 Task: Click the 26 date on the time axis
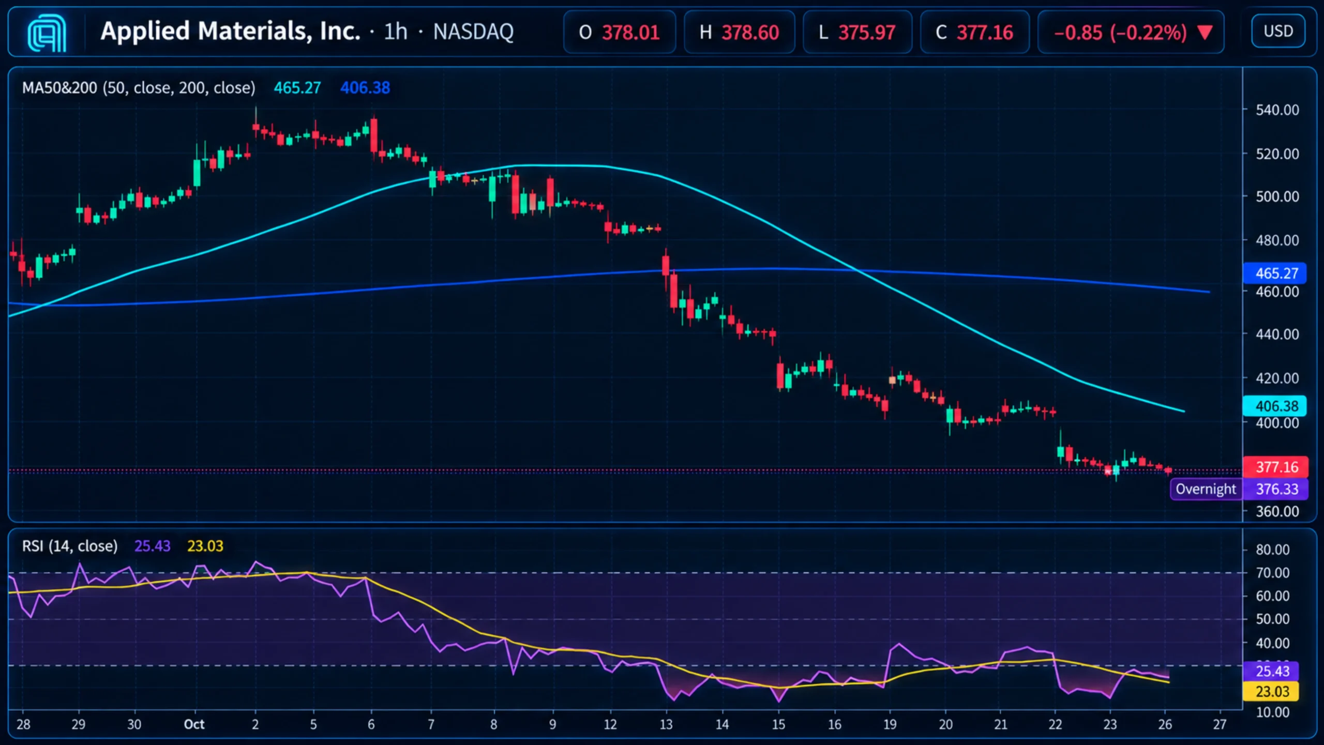[x=1165, y=724]
